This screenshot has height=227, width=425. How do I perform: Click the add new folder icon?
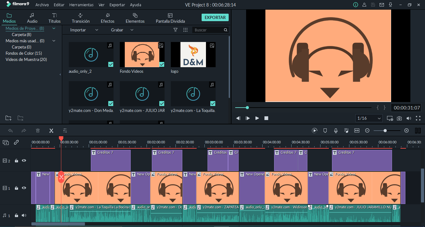coord(9,118)
